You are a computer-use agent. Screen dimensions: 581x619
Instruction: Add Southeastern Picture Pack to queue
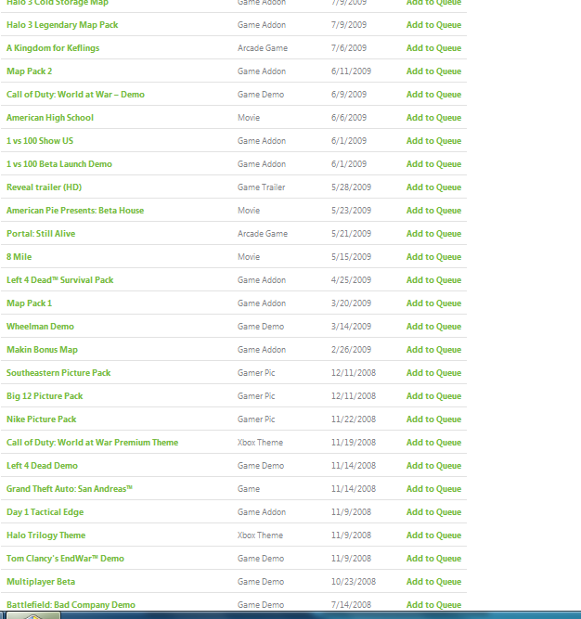433,373
